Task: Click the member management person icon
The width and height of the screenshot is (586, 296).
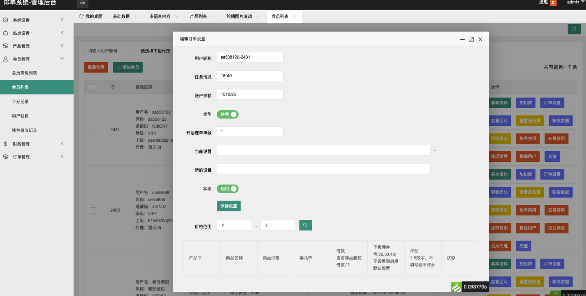Action: coord(6,59)
